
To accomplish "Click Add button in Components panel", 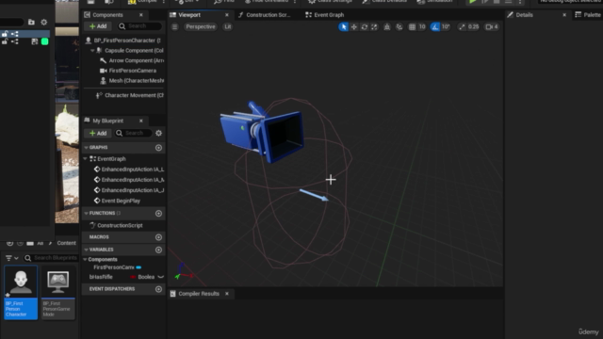I will click(x=98, y=26).
